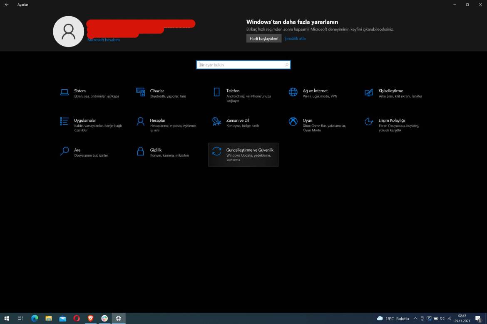Open Zaman ve Dil settings

[x=237, y=123]
